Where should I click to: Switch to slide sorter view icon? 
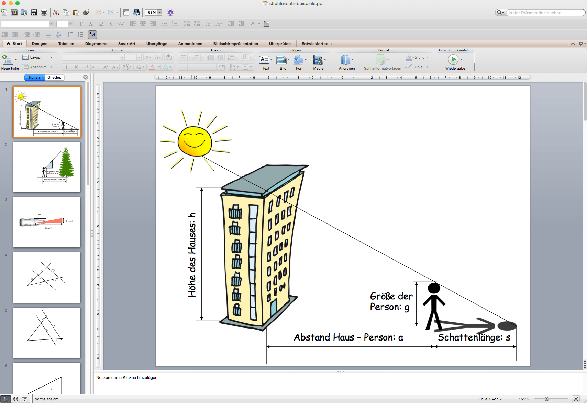click(x=15, y=399)
